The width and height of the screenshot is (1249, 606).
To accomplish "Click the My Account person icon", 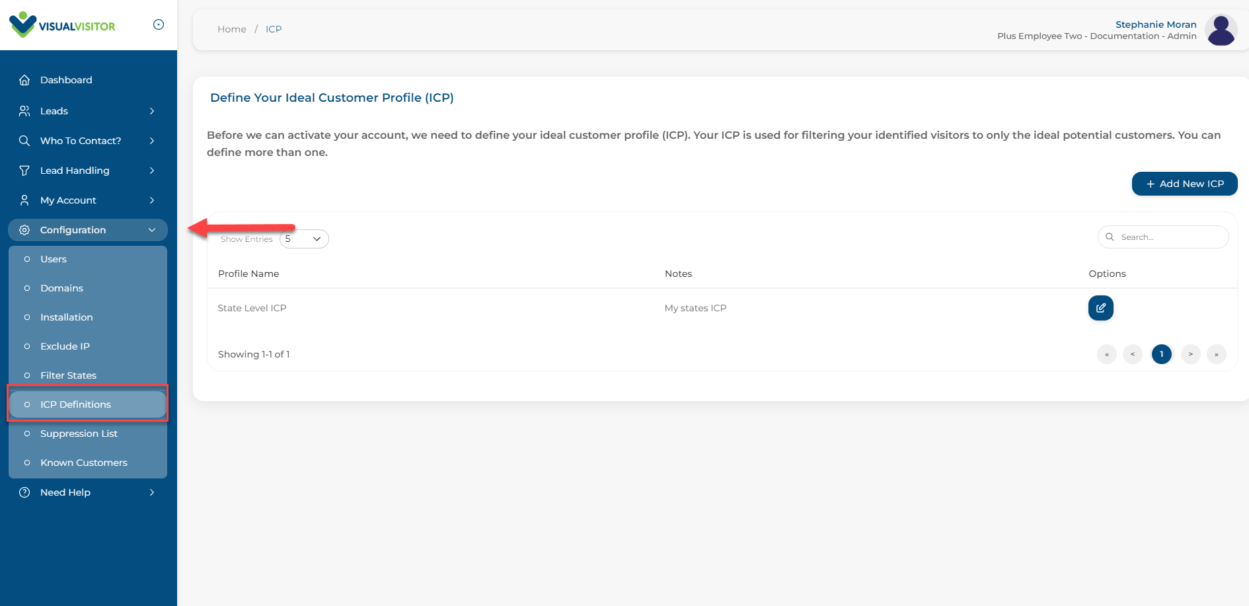I will click(24, 200).
